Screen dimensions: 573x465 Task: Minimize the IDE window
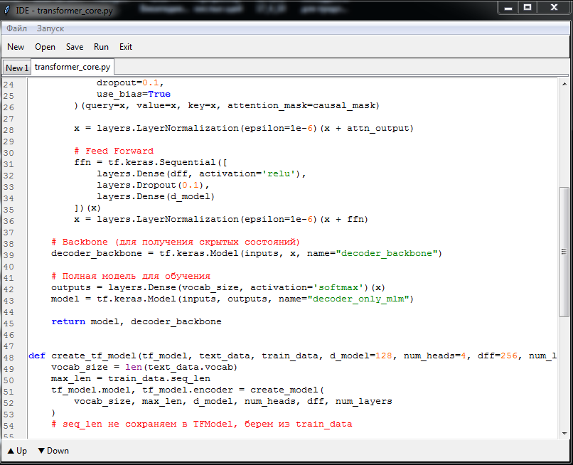[508, 8]
